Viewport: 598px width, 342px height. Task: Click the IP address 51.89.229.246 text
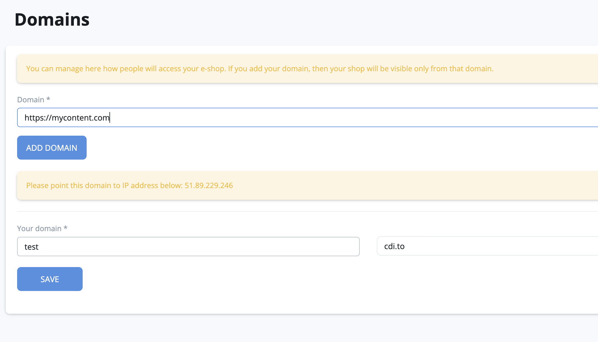(209, 186)
